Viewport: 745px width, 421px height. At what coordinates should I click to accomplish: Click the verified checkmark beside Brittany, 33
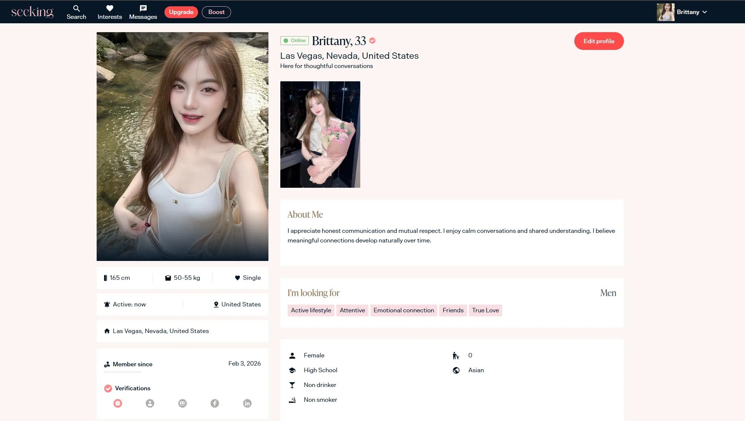372,41
